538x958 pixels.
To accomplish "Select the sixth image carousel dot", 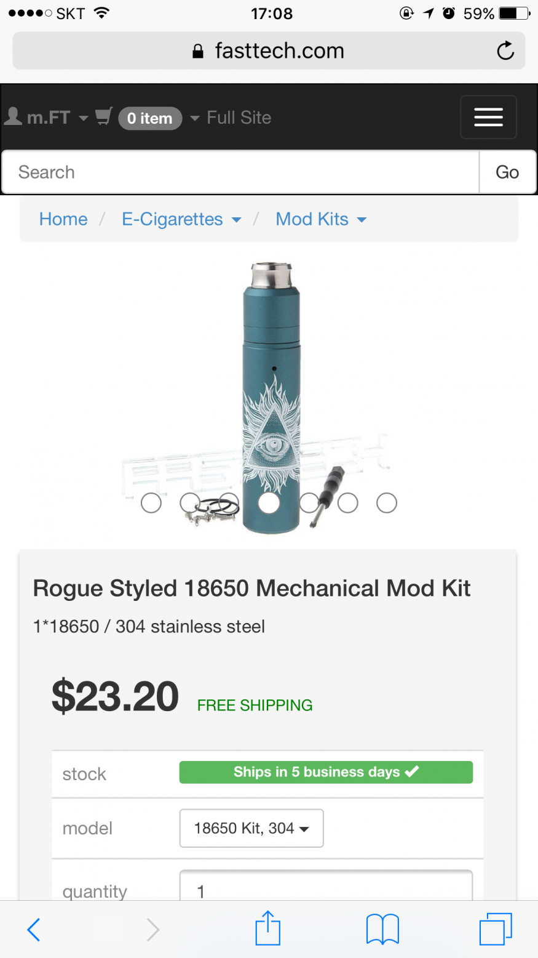I will pyautogui.click(x=347, y=503).
